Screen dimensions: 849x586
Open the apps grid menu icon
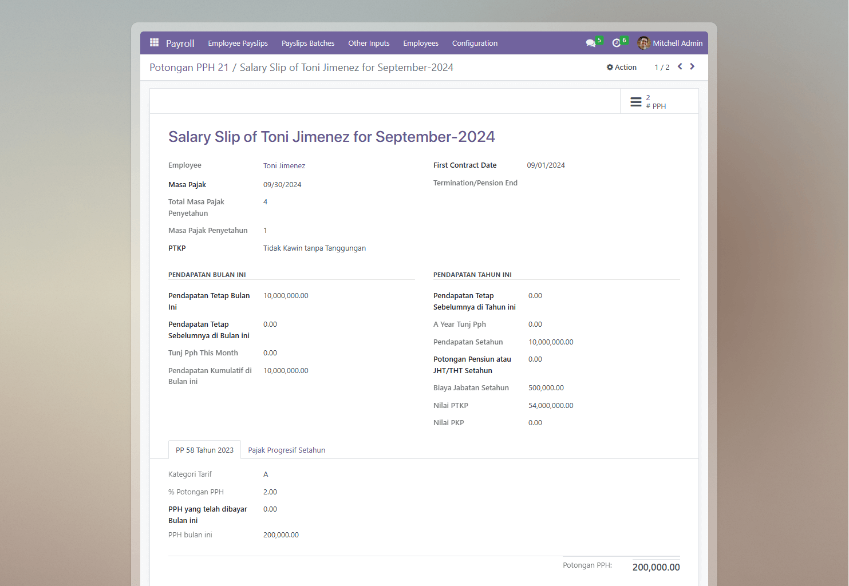point(154,42)
